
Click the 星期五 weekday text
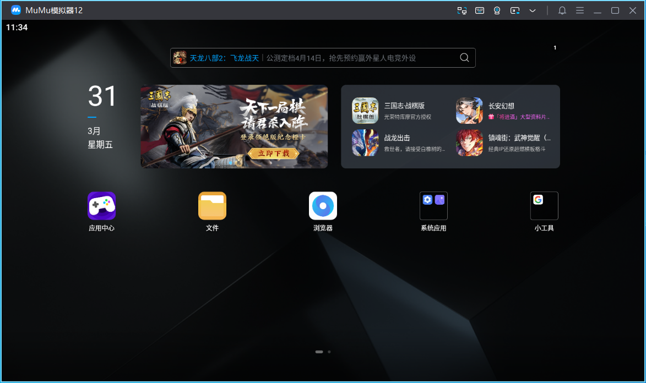pos(100,145)
